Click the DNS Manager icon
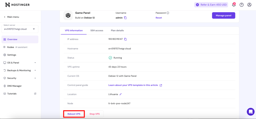 (4, 86)
